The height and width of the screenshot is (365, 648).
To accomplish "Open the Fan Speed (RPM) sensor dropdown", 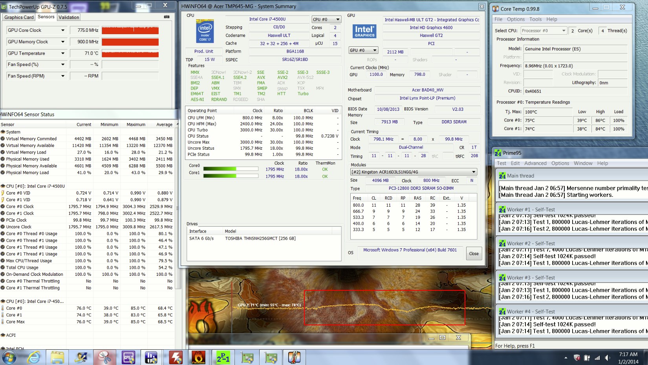I will click(x=62, y=76).
